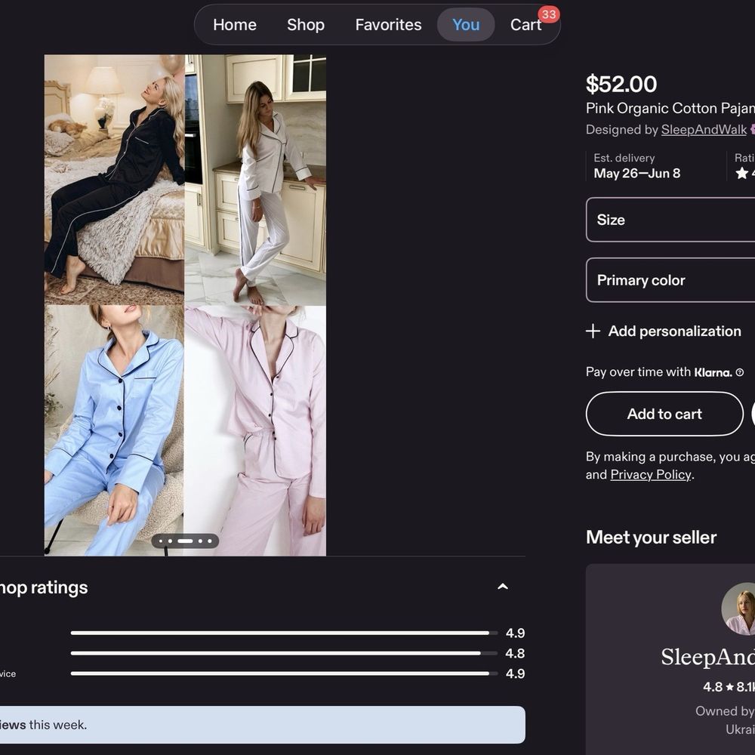Viewport: 755px width, 755px height.
Task: Click the seller's avatar photo
Action: point(738,609)
